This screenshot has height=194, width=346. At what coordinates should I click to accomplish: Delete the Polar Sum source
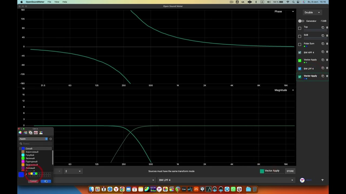(327, 44)
